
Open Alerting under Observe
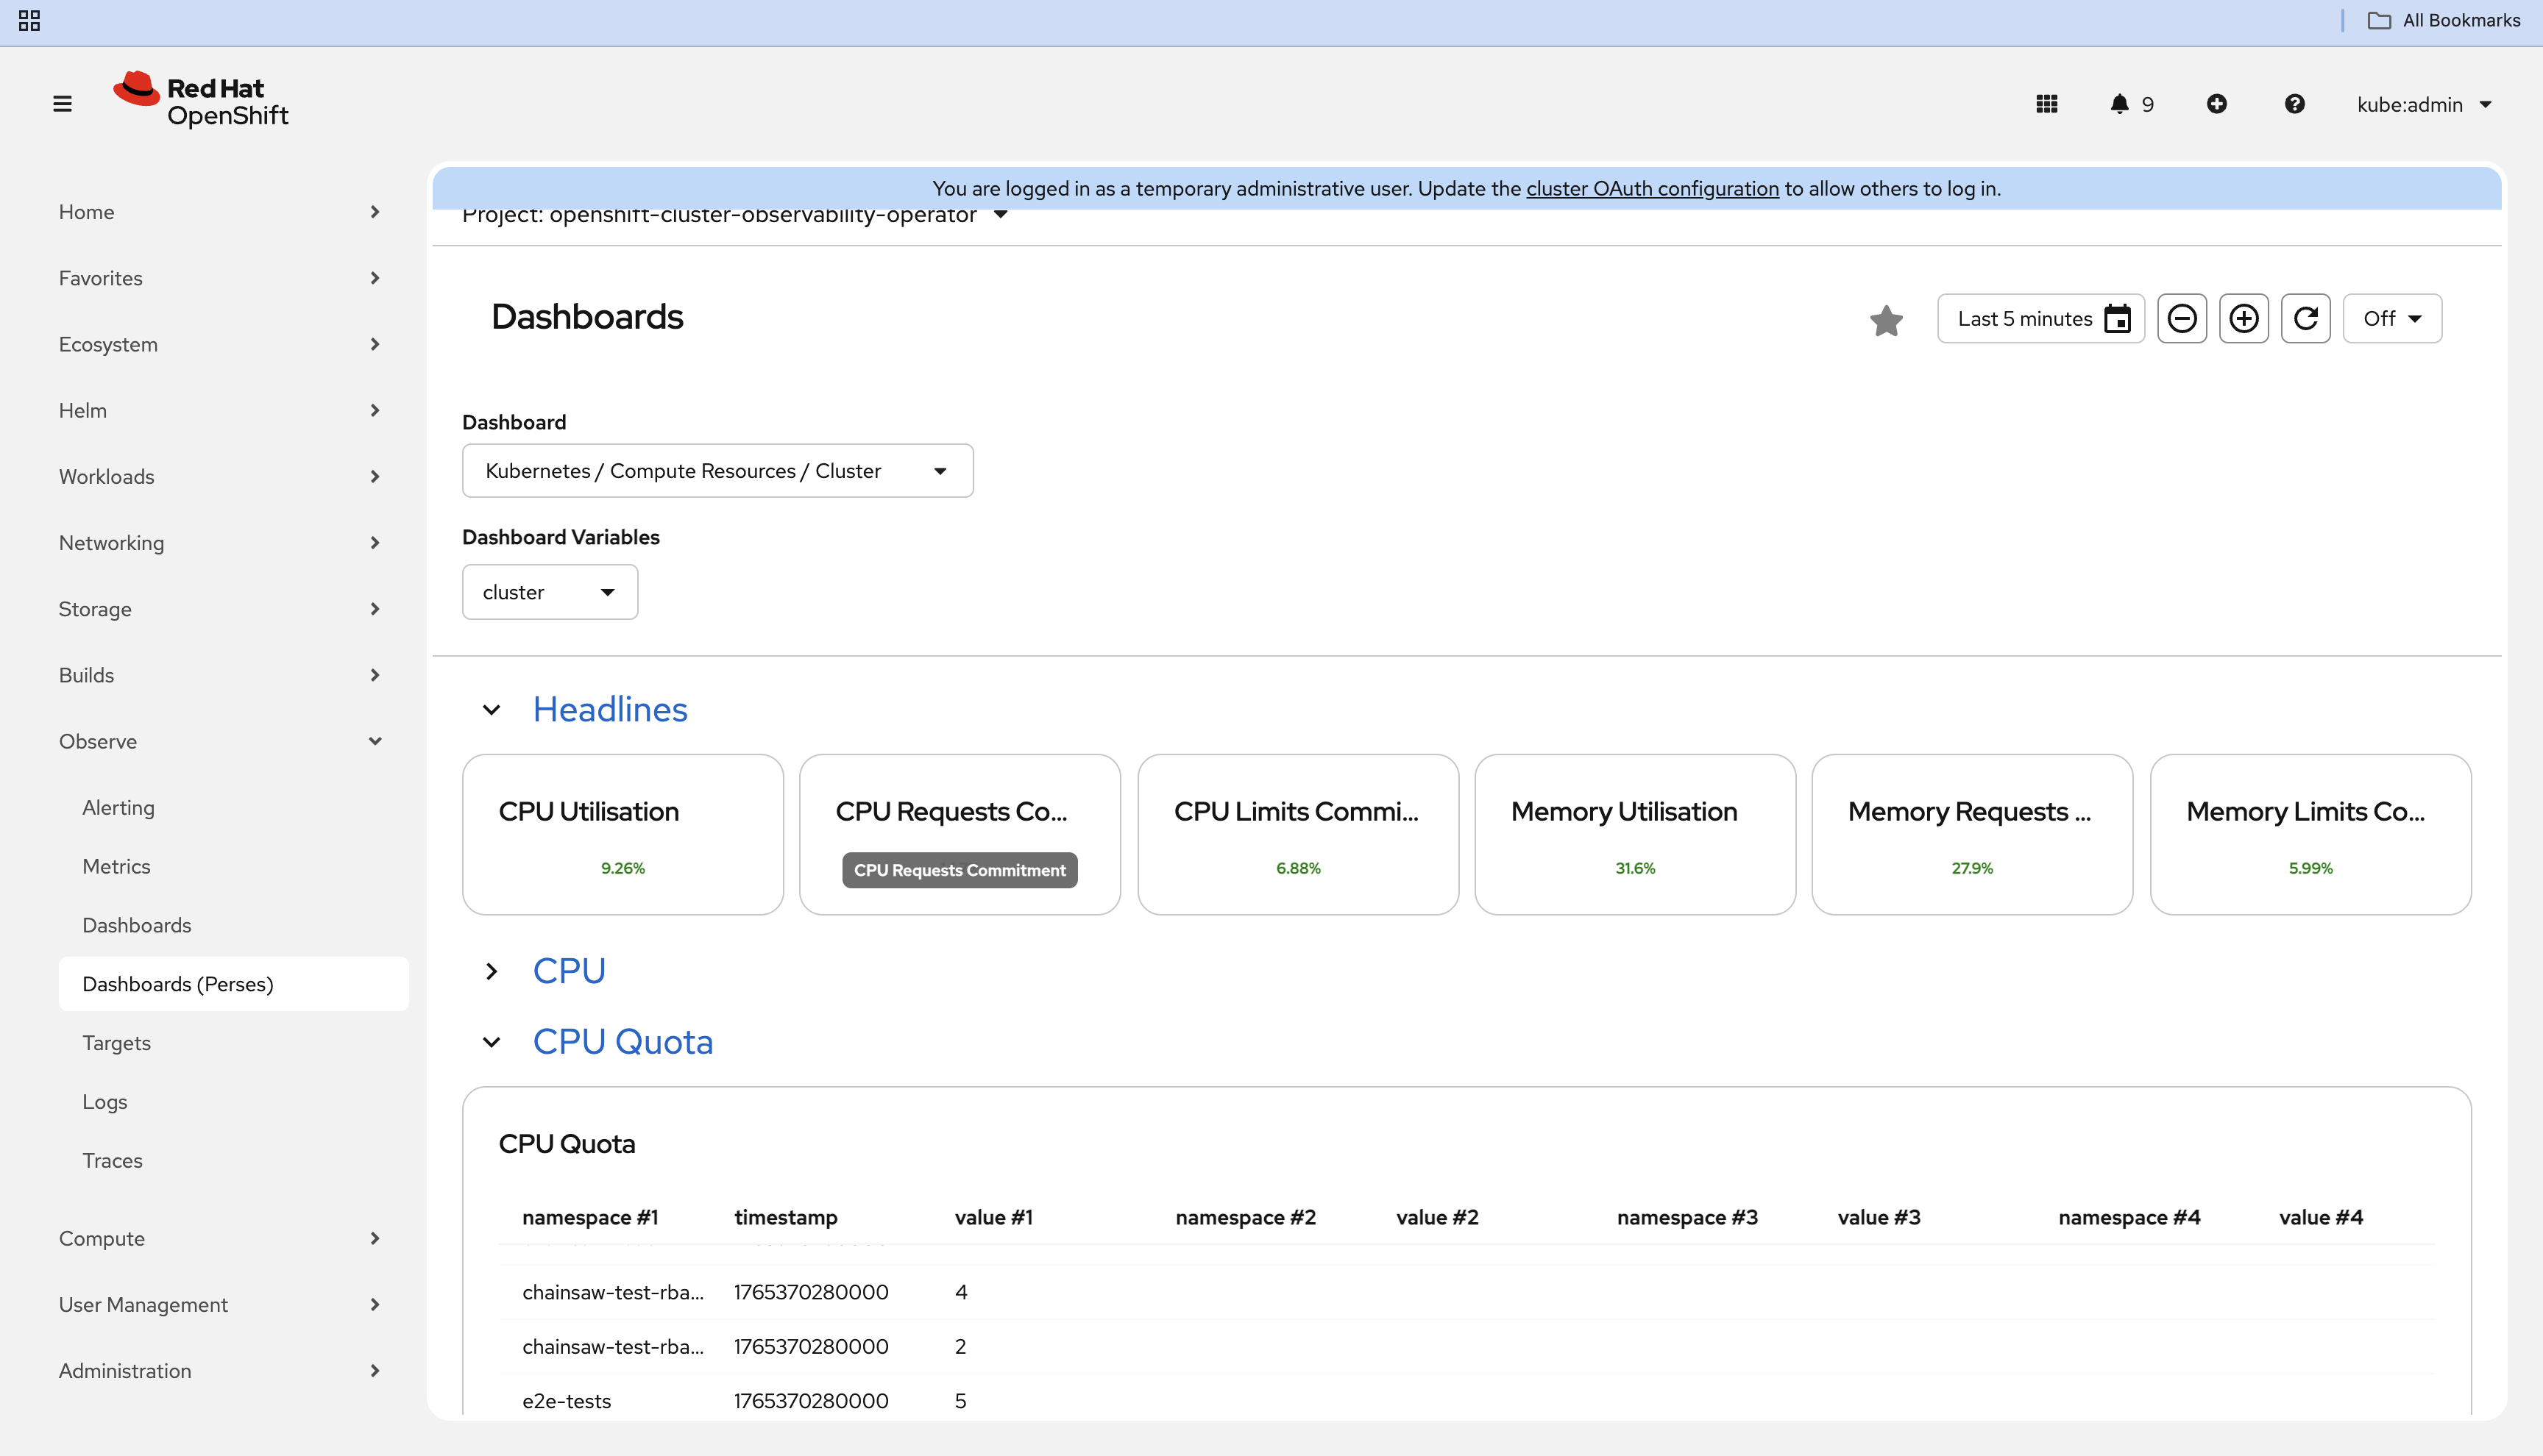tap(118, 808)
